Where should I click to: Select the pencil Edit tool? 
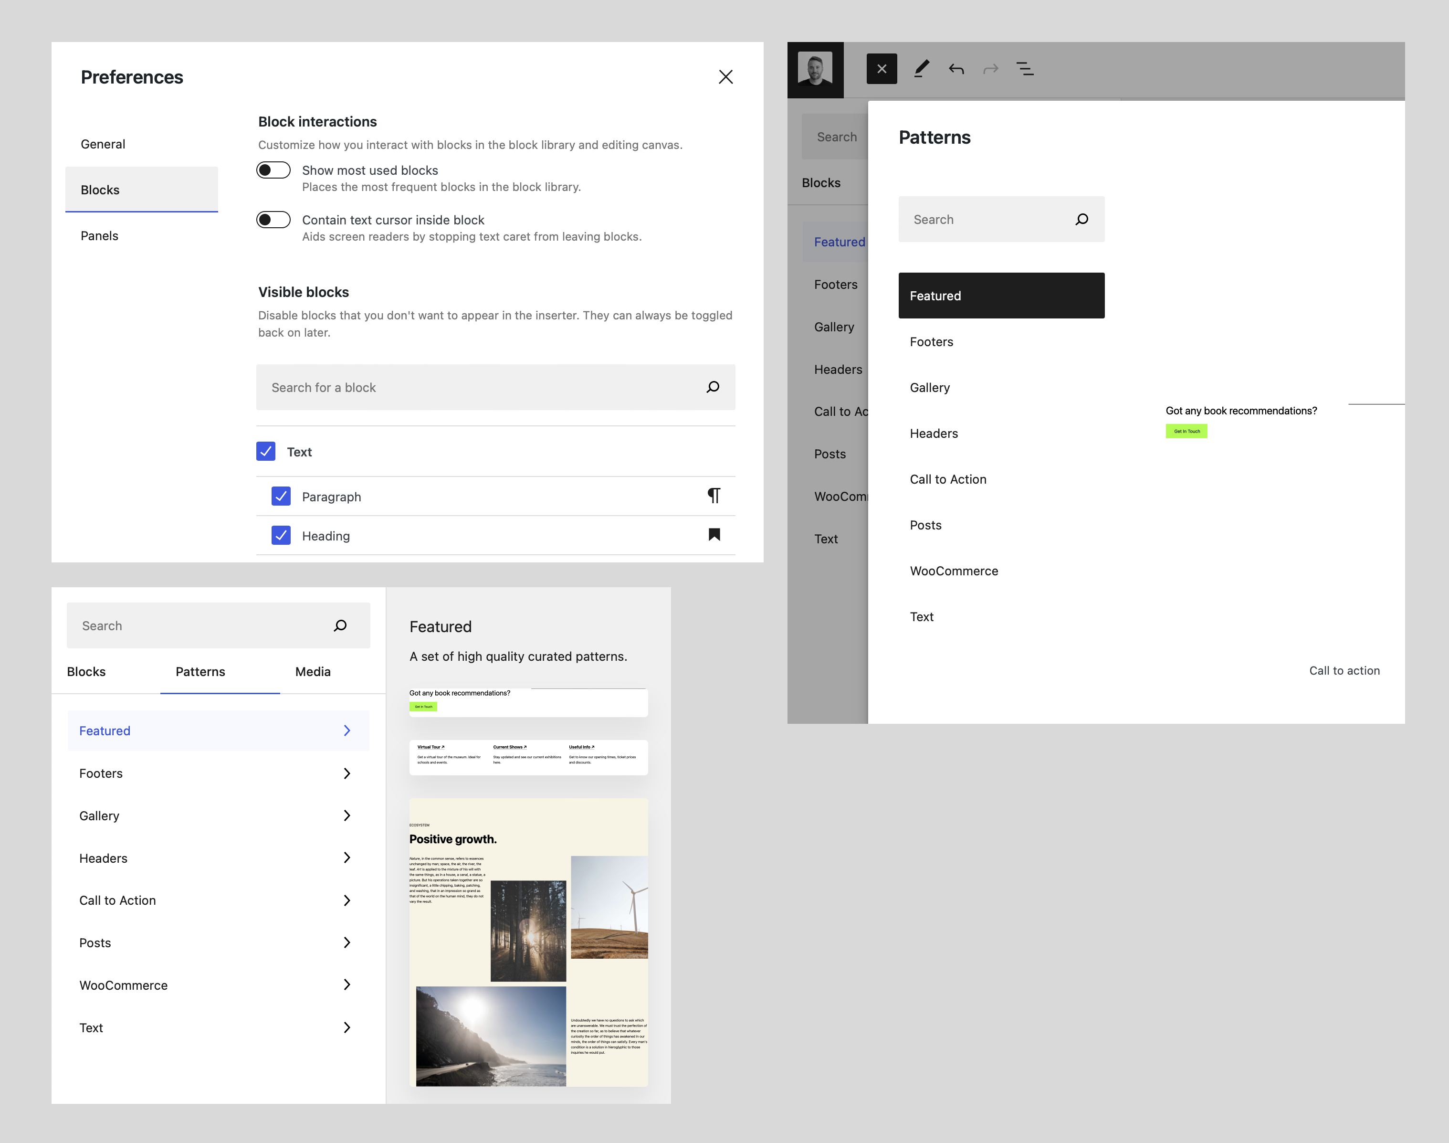click(921, 69)
